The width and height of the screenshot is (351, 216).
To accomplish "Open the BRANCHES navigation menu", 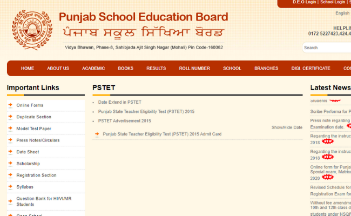I will click(266, 69).
